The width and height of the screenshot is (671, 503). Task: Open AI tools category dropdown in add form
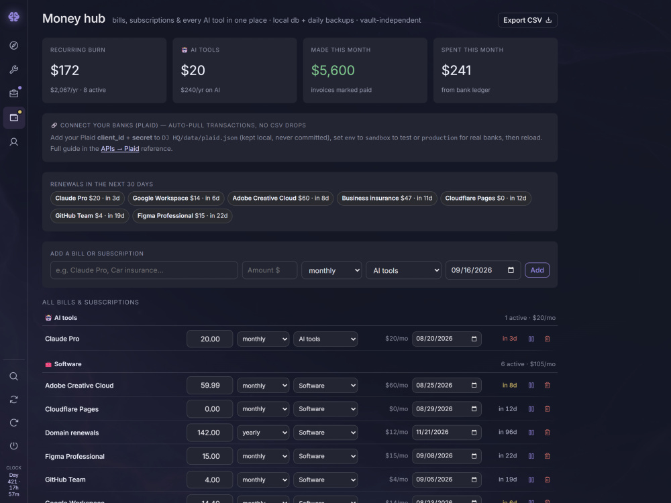pos(403,270)
